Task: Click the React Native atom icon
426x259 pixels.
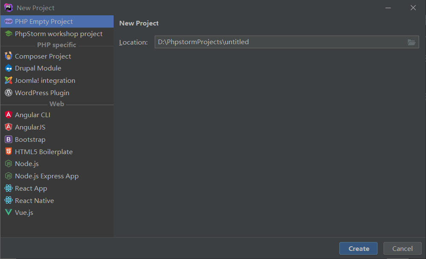Action: [x=9, y=200]
